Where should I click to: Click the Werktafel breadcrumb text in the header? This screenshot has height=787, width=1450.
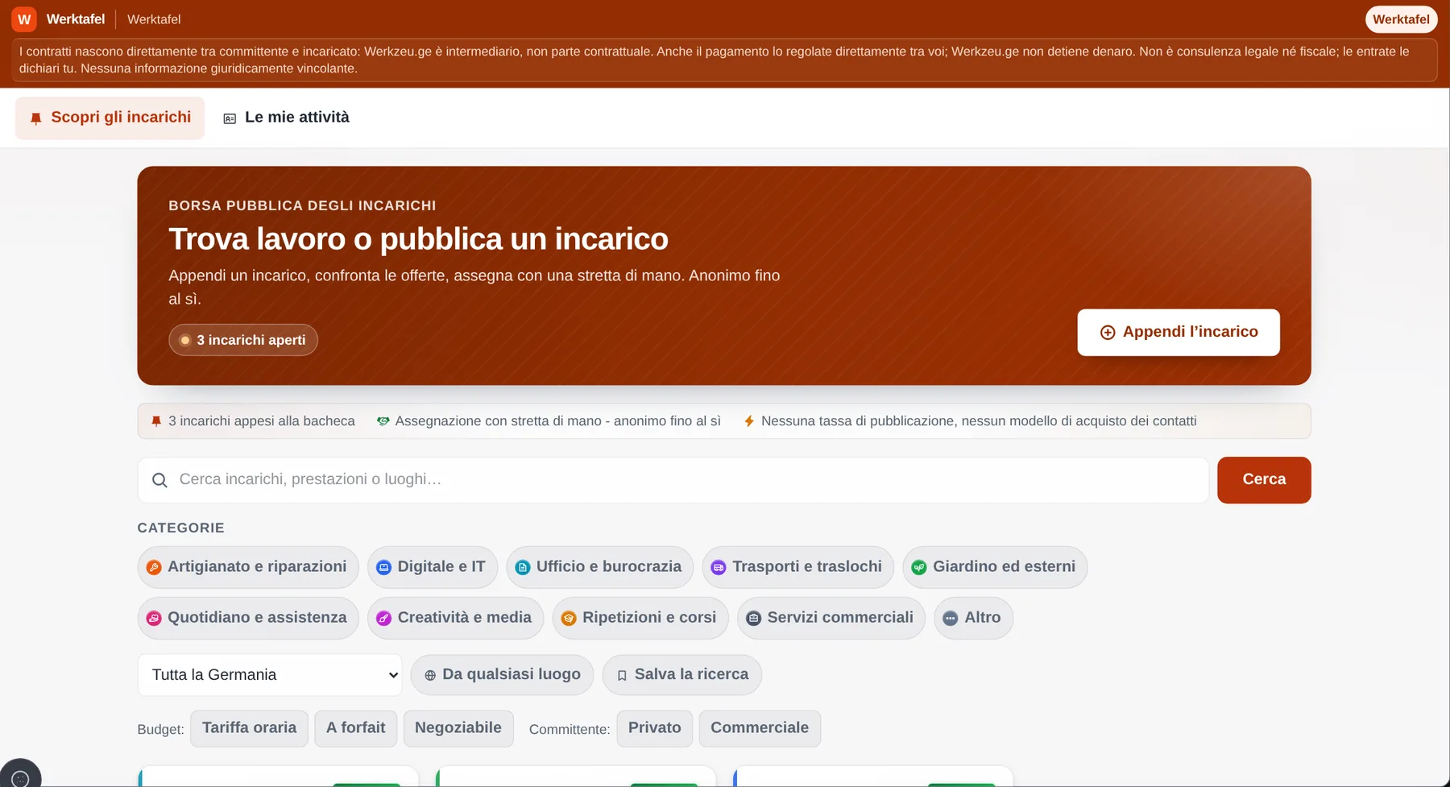click(154, 19)
